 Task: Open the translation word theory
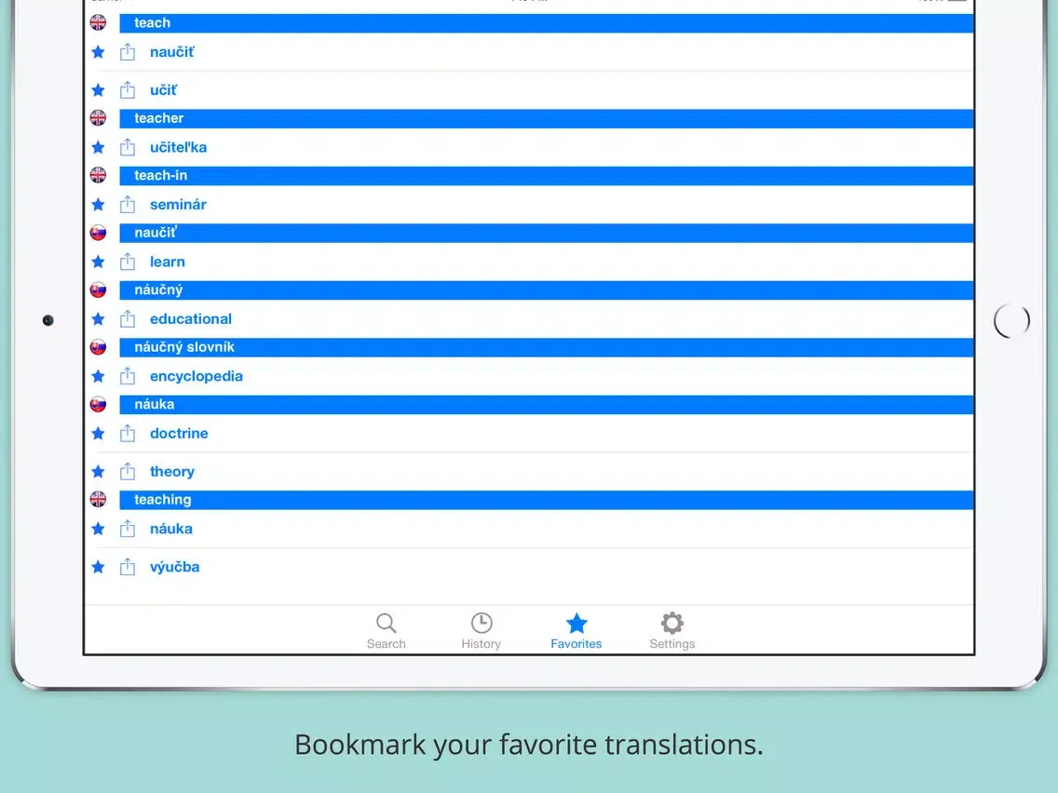(172, 471)
